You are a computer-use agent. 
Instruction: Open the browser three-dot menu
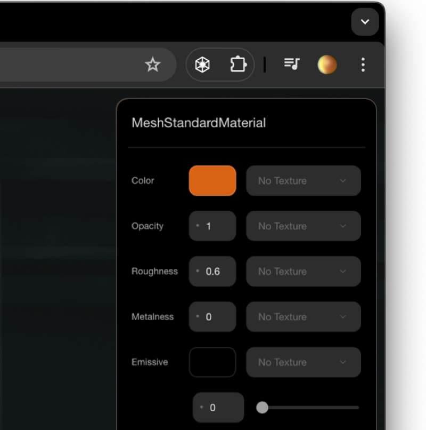[363, 65]
